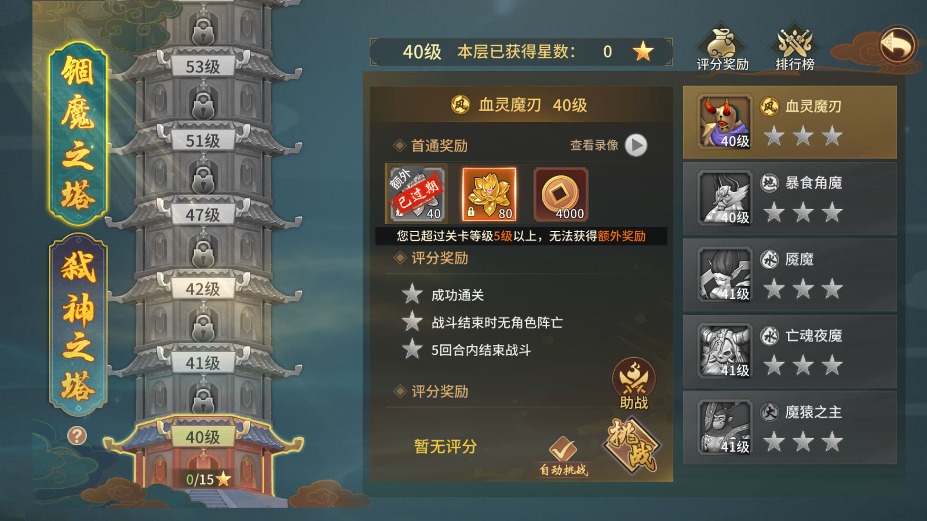This screenshot has width=927, height=521.
Task: Click the expired 额外 extra reward item
Action: click(x=416, y=195)
